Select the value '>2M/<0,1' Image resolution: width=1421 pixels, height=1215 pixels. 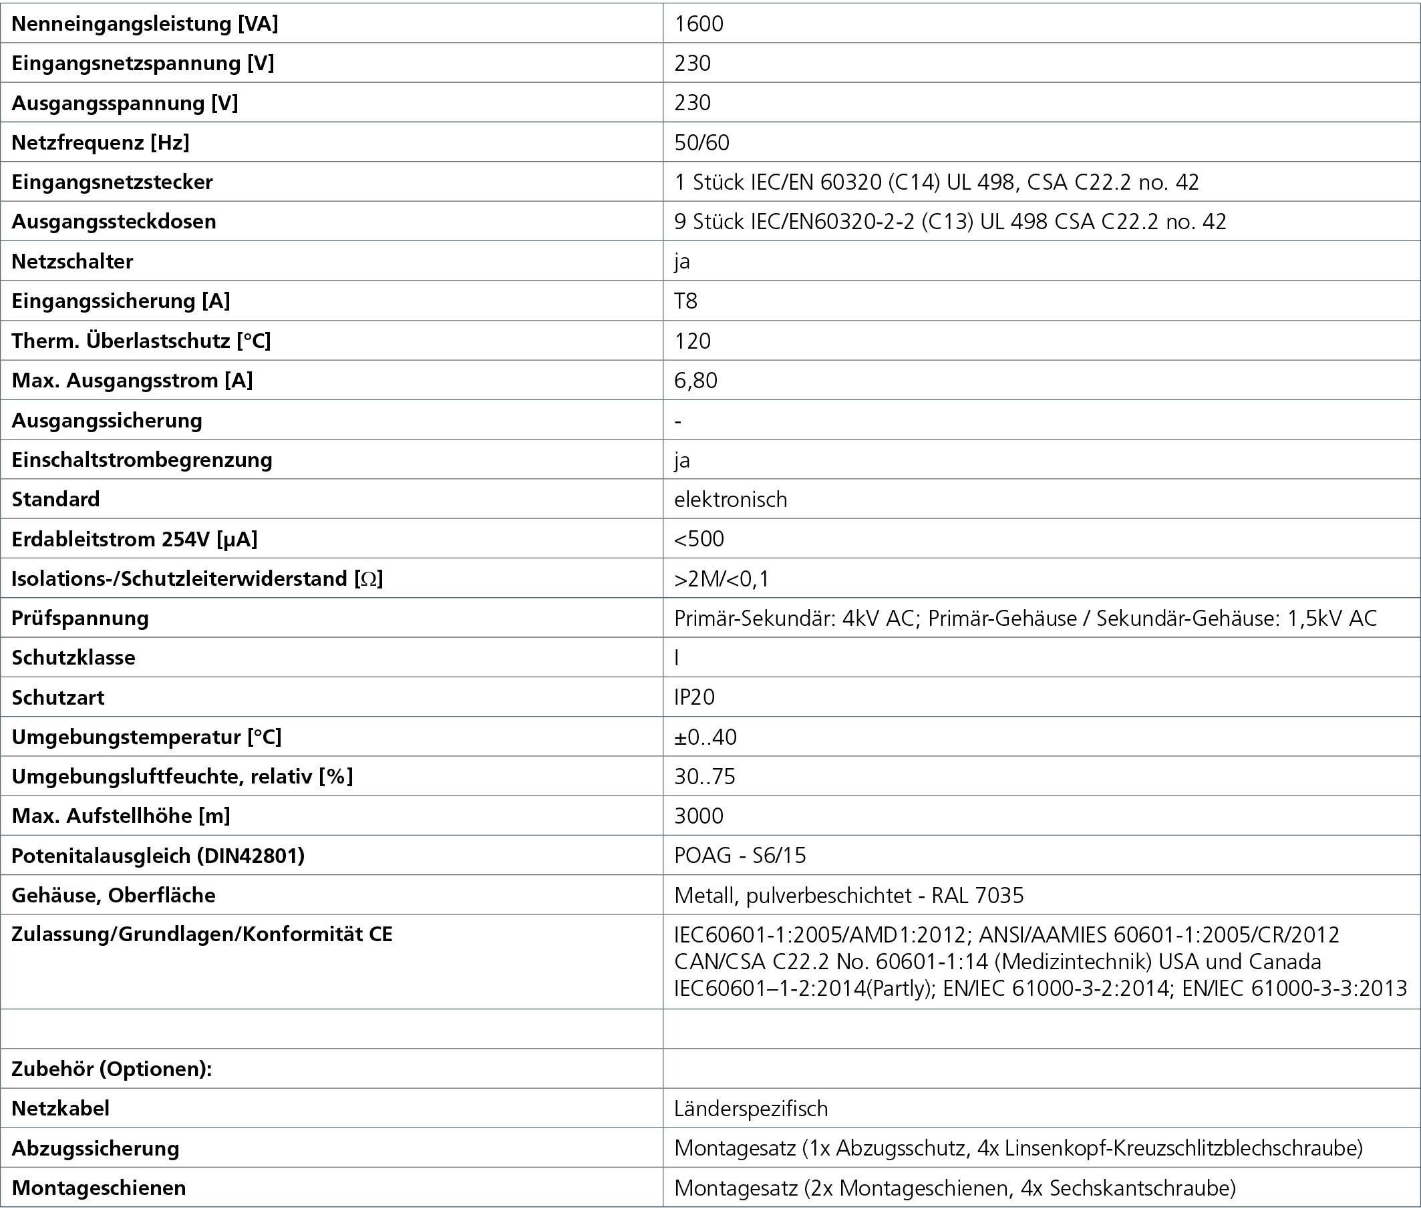722,579
